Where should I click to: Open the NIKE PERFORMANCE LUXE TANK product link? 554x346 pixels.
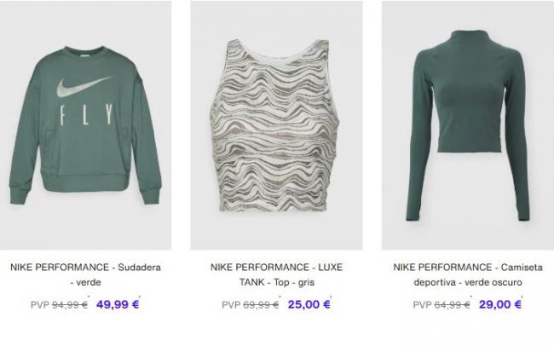point(277,274)
